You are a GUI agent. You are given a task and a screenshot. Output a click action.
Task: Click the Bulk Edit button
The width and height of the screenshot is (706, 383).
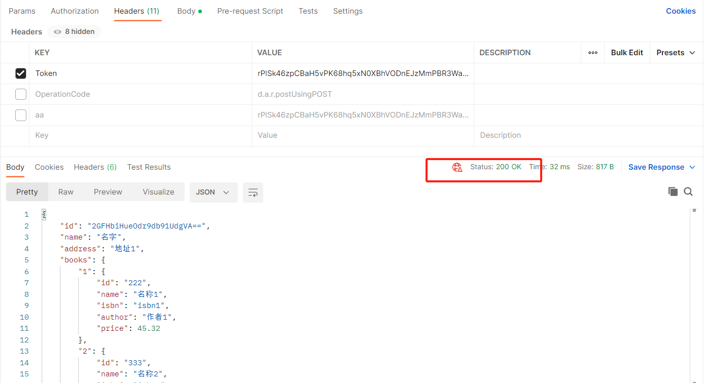(x=627, y=53)
